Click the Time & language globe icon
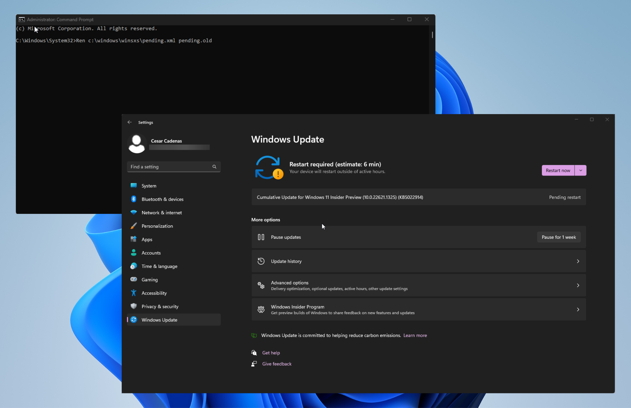Image resolution: width=631 pixels, height=408 pixels. (x=134, y=266)
